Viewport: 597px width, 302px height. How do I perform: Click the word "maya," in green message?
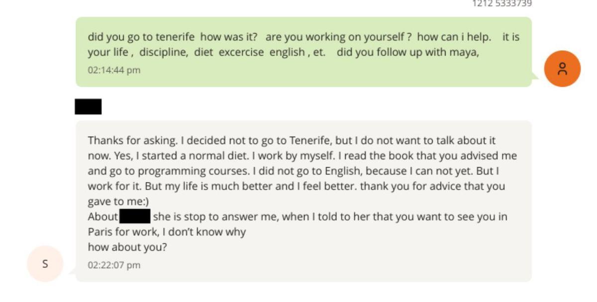coord(464,52)
